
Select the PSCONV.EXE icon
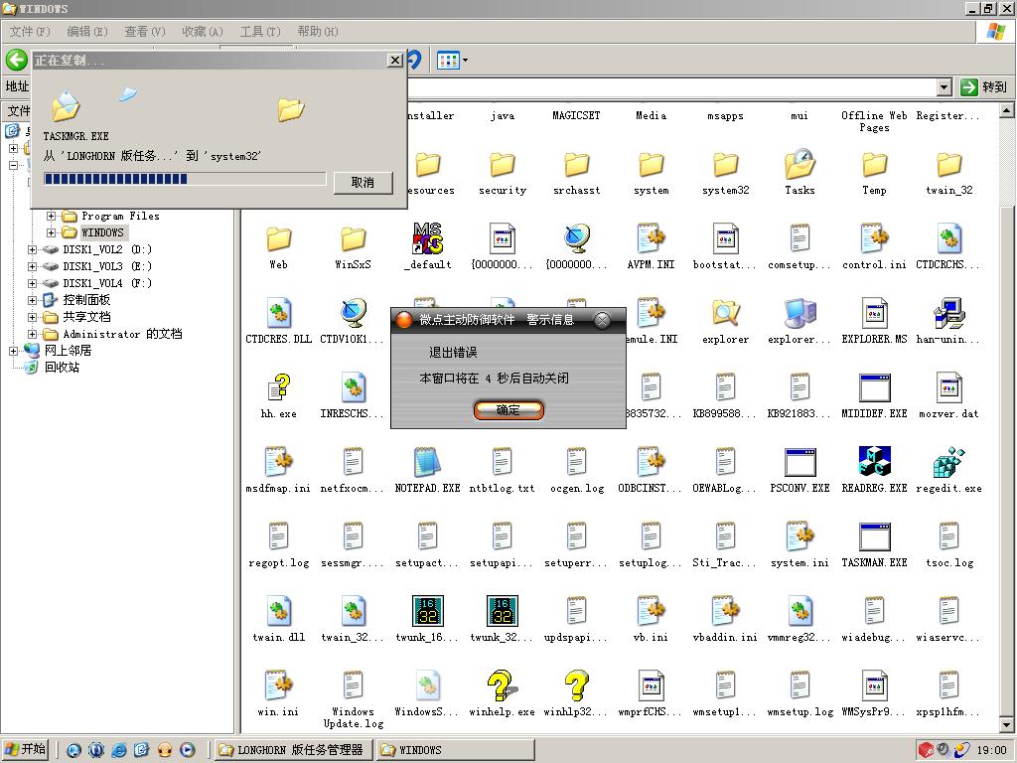(x=799, y=462)
